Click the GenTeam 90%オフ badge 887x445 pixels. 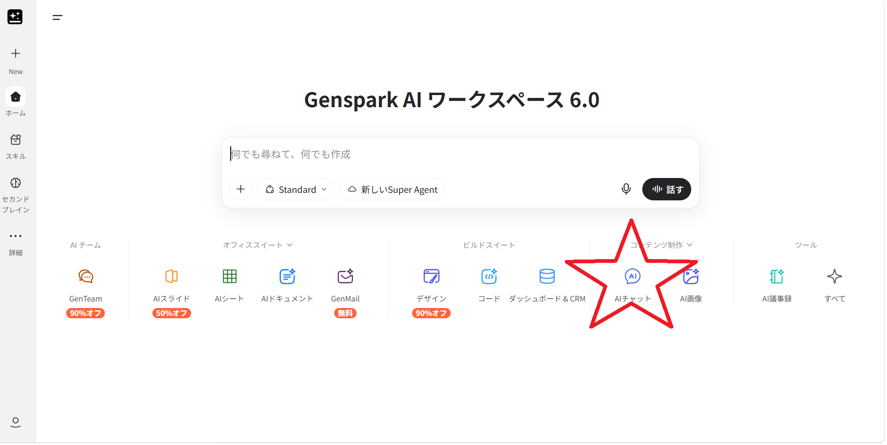pyautogui.click(x=85, y=313)
